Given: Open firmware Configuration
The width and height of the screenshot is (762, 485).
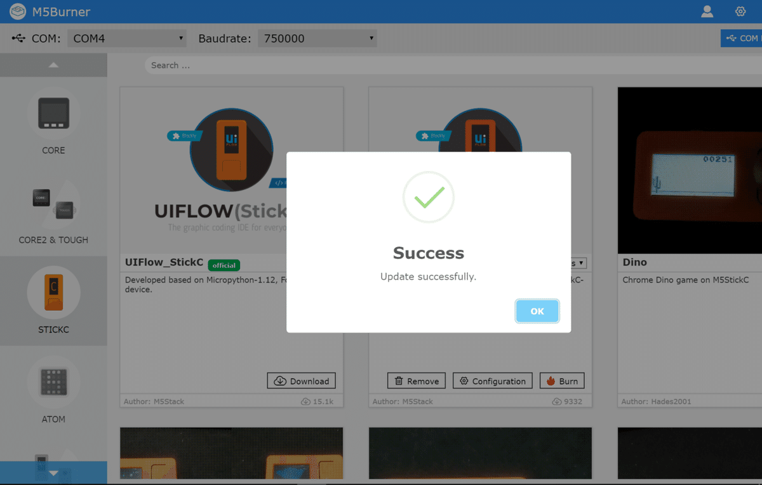Looking at the screenshot, I should (x=493, y=381).
